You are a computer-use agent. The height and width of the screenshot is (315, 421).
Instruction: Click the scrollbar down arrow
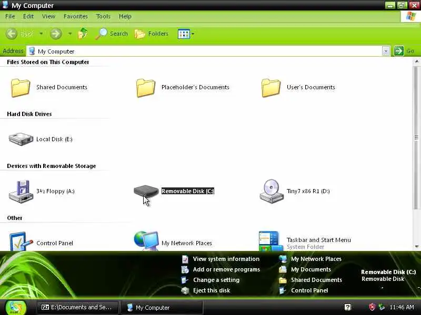click(416, 246)
